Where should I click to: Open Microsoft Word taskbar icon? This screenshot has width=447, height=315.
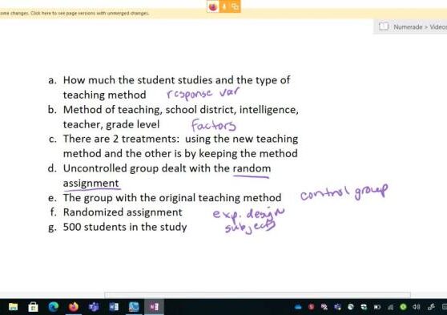(114, 307)
